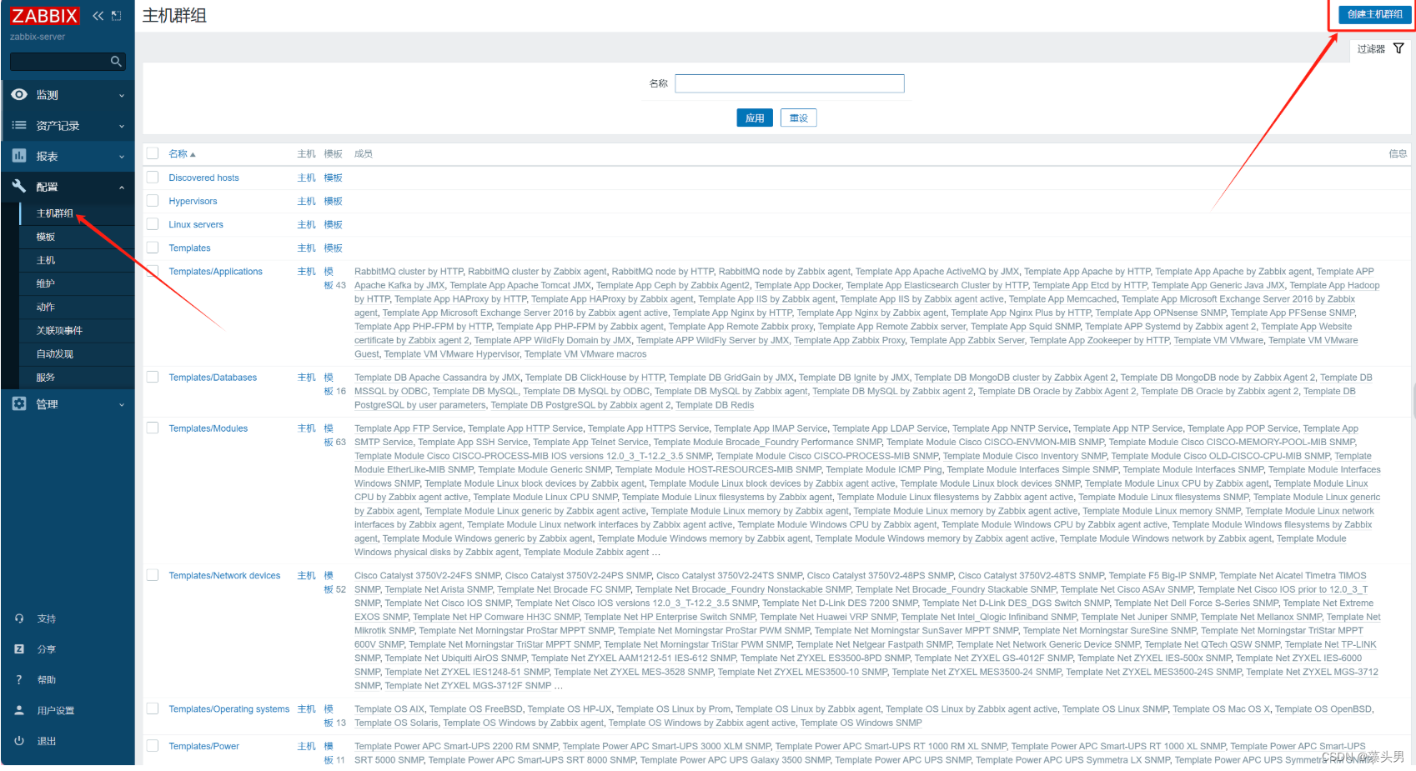Check the Linux servers row checkbox
The width and height of the screenshot is (1416, 771).
pyautogui.click(x=153, y=223)
